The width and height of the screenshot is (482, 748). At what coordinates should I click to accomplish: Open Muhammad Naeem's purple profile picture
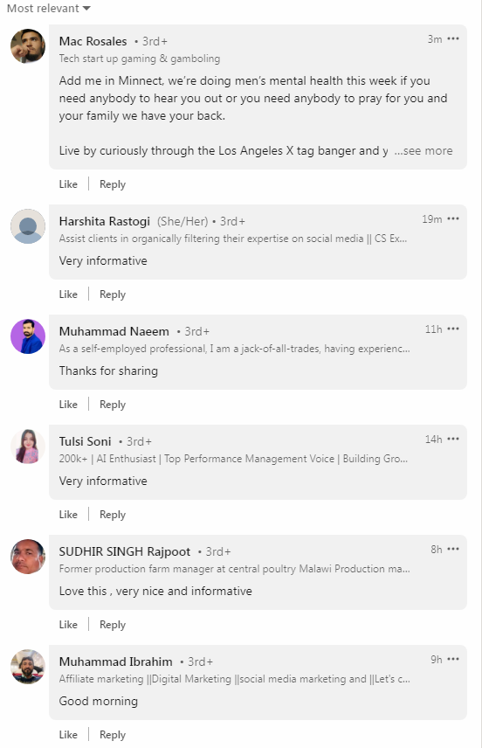[28, 336]
